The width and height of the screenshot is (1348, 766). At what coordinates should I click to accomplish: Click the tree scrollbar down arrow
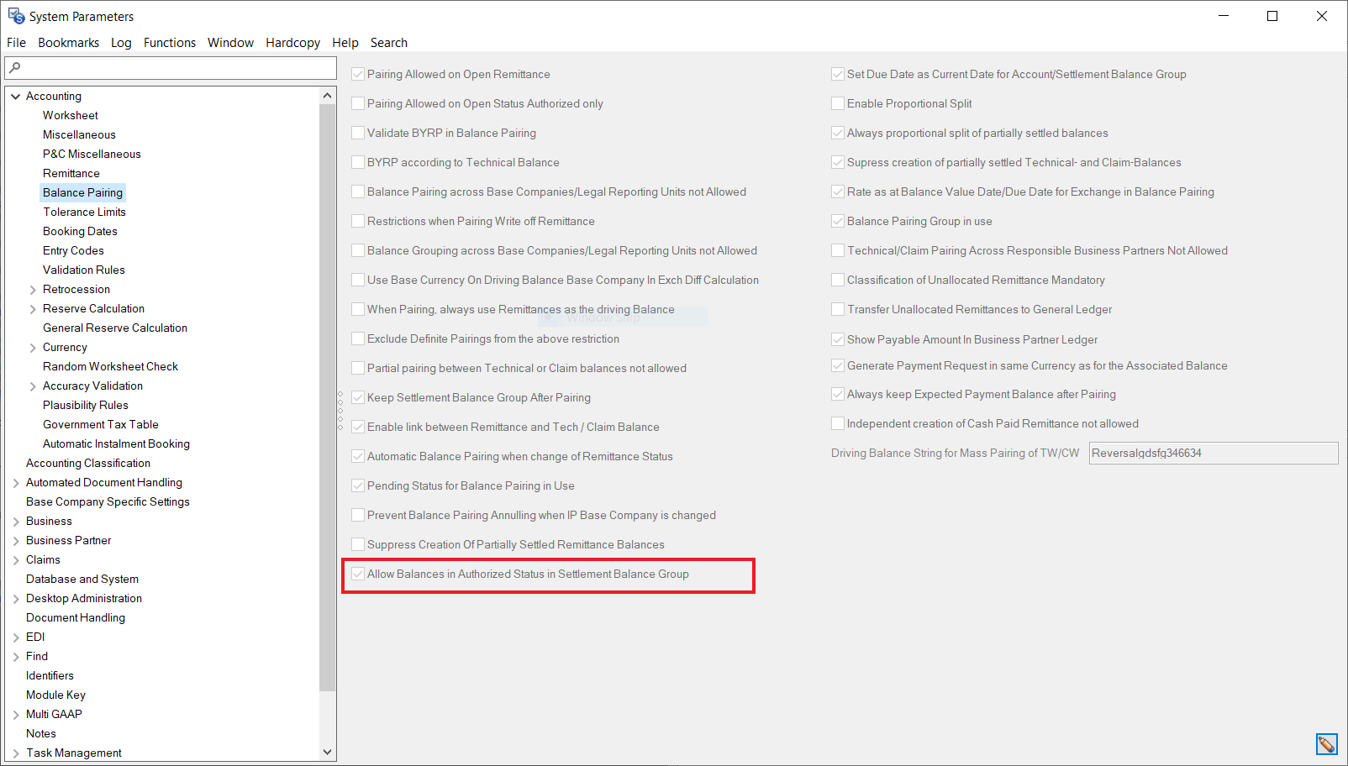click(x=327, y=753)
